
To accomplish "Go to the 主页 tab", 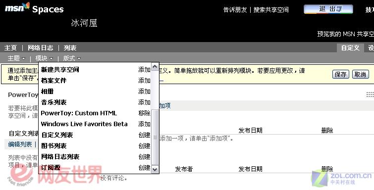I will pyautogui.click(x=11, y=48).
